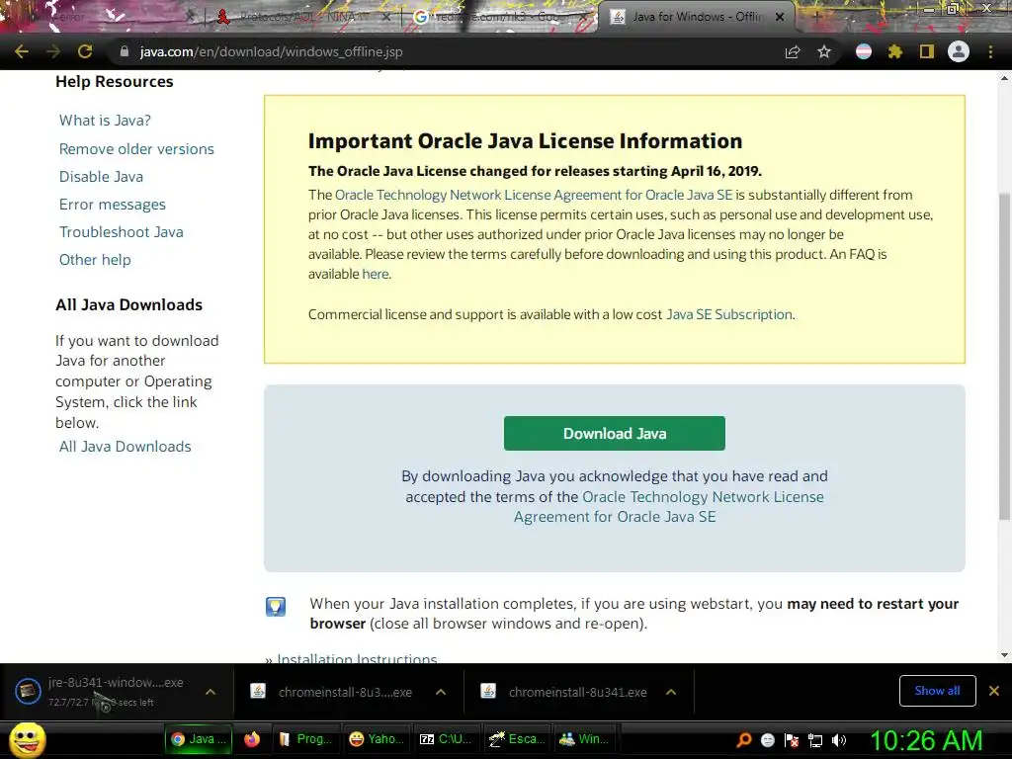This screenshot has height=759, width=1012.
Task: Open the Error messages link
Action: (x=113, y=205)
